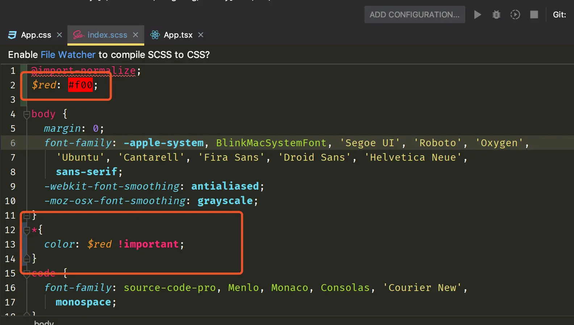Click line number 6 in the gutter
Screen dimensions: 574x325
coord(13,143)
